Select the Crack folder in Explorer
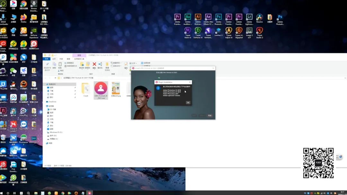This screenshot has height=195, width=347. tap(86, 90)
